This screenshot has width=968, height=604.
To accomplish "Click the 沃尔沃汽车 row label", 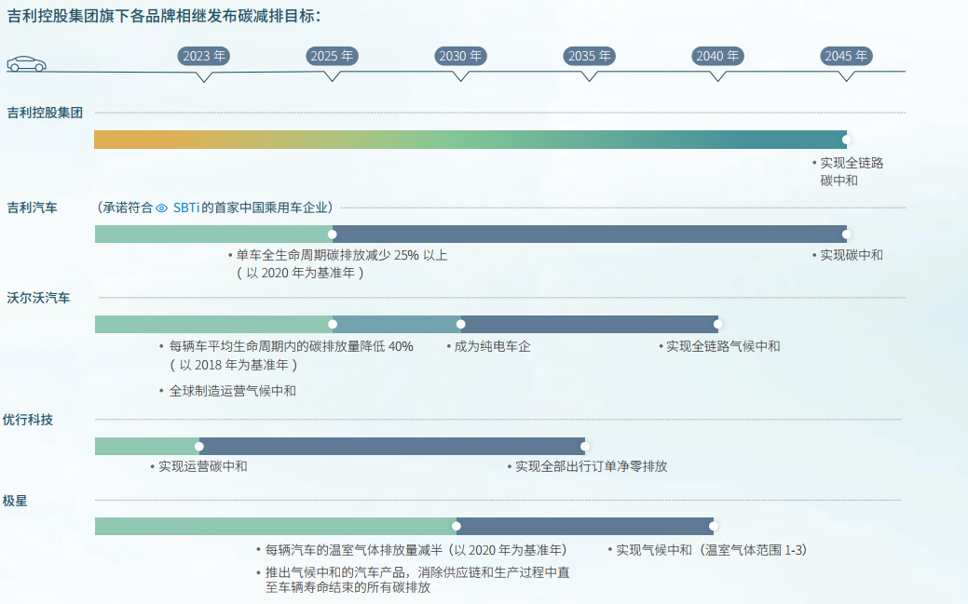I will click(x=38, y=298).
